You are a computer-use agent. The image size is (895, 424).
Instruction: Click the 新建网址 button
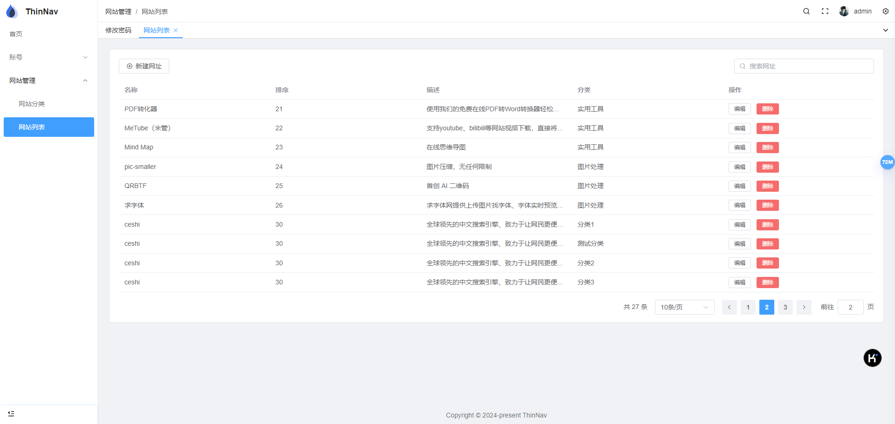pyautogui.click(x=144, y=66)
